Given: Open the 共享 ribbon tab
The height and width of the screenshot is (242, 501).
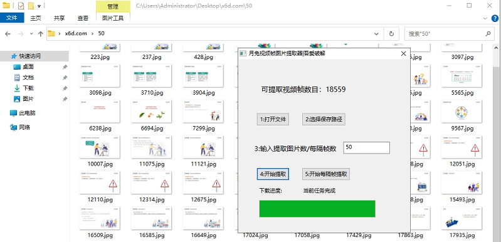Looking at the screenshot, I should pyautogui.click(x=59, y=18).
